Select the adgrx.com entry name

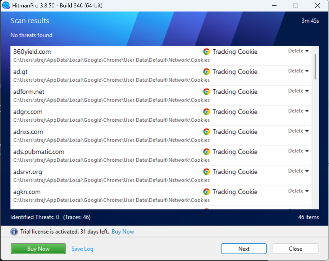pos(28,112)
